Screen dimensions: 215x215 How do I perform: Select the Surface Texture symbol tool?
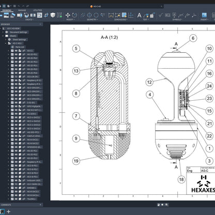[161, 16]
